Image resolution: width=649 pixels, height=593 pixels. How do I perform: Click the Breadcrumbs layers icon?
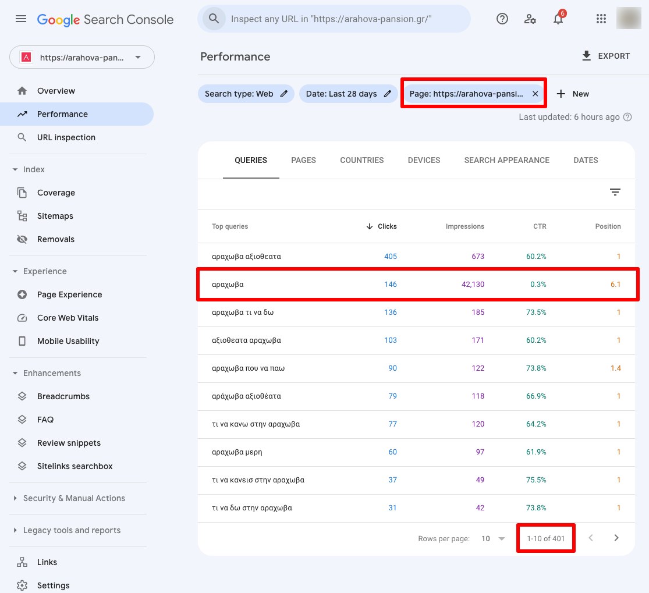[22, 396]
